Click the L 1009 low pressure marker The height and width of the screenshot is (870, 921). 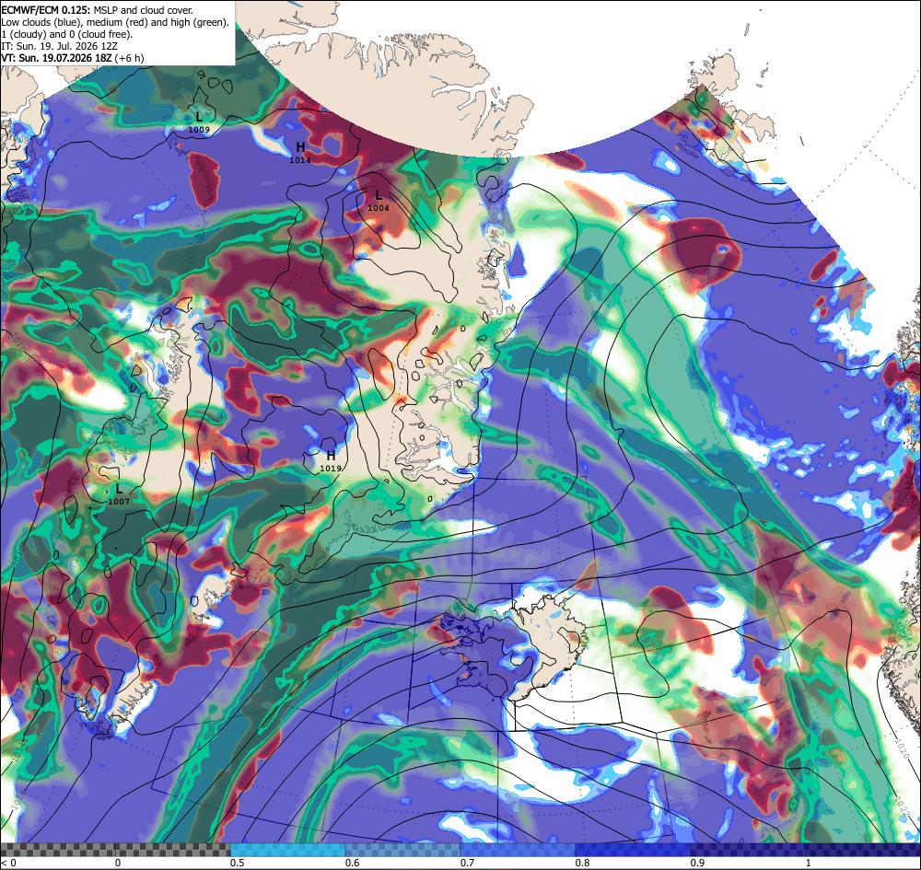click(199, 122)
